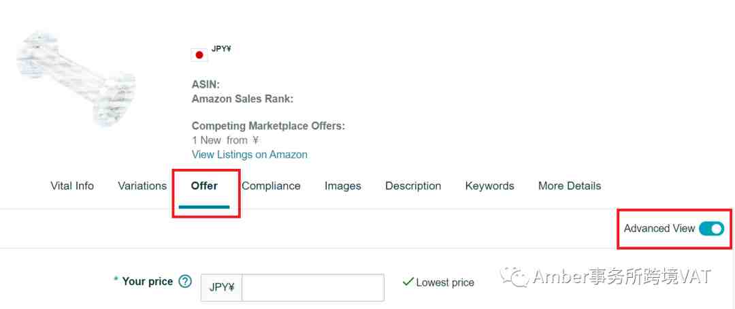Click inside the Your price input field
This screenshot has width=735, height=309.
tap(312, 287)
